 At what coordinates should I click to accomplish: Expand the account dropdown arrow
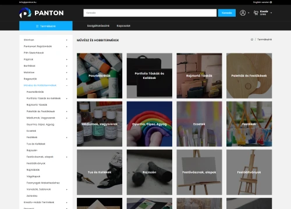249,13
